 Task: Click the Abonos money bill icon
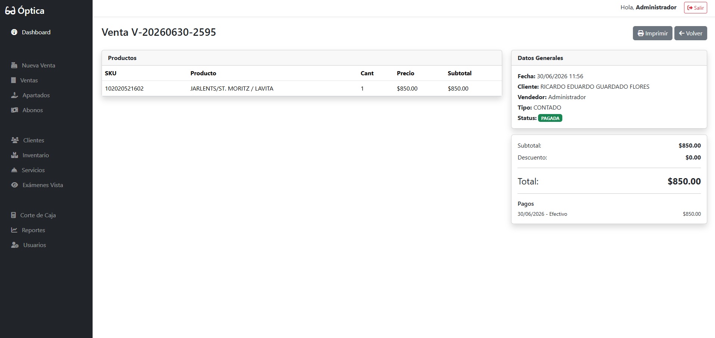pos(15,110)
